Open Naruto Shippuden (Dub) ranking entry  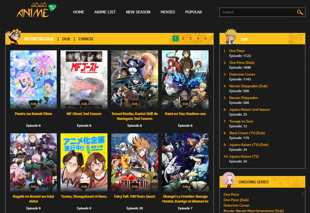pos(248,86)
